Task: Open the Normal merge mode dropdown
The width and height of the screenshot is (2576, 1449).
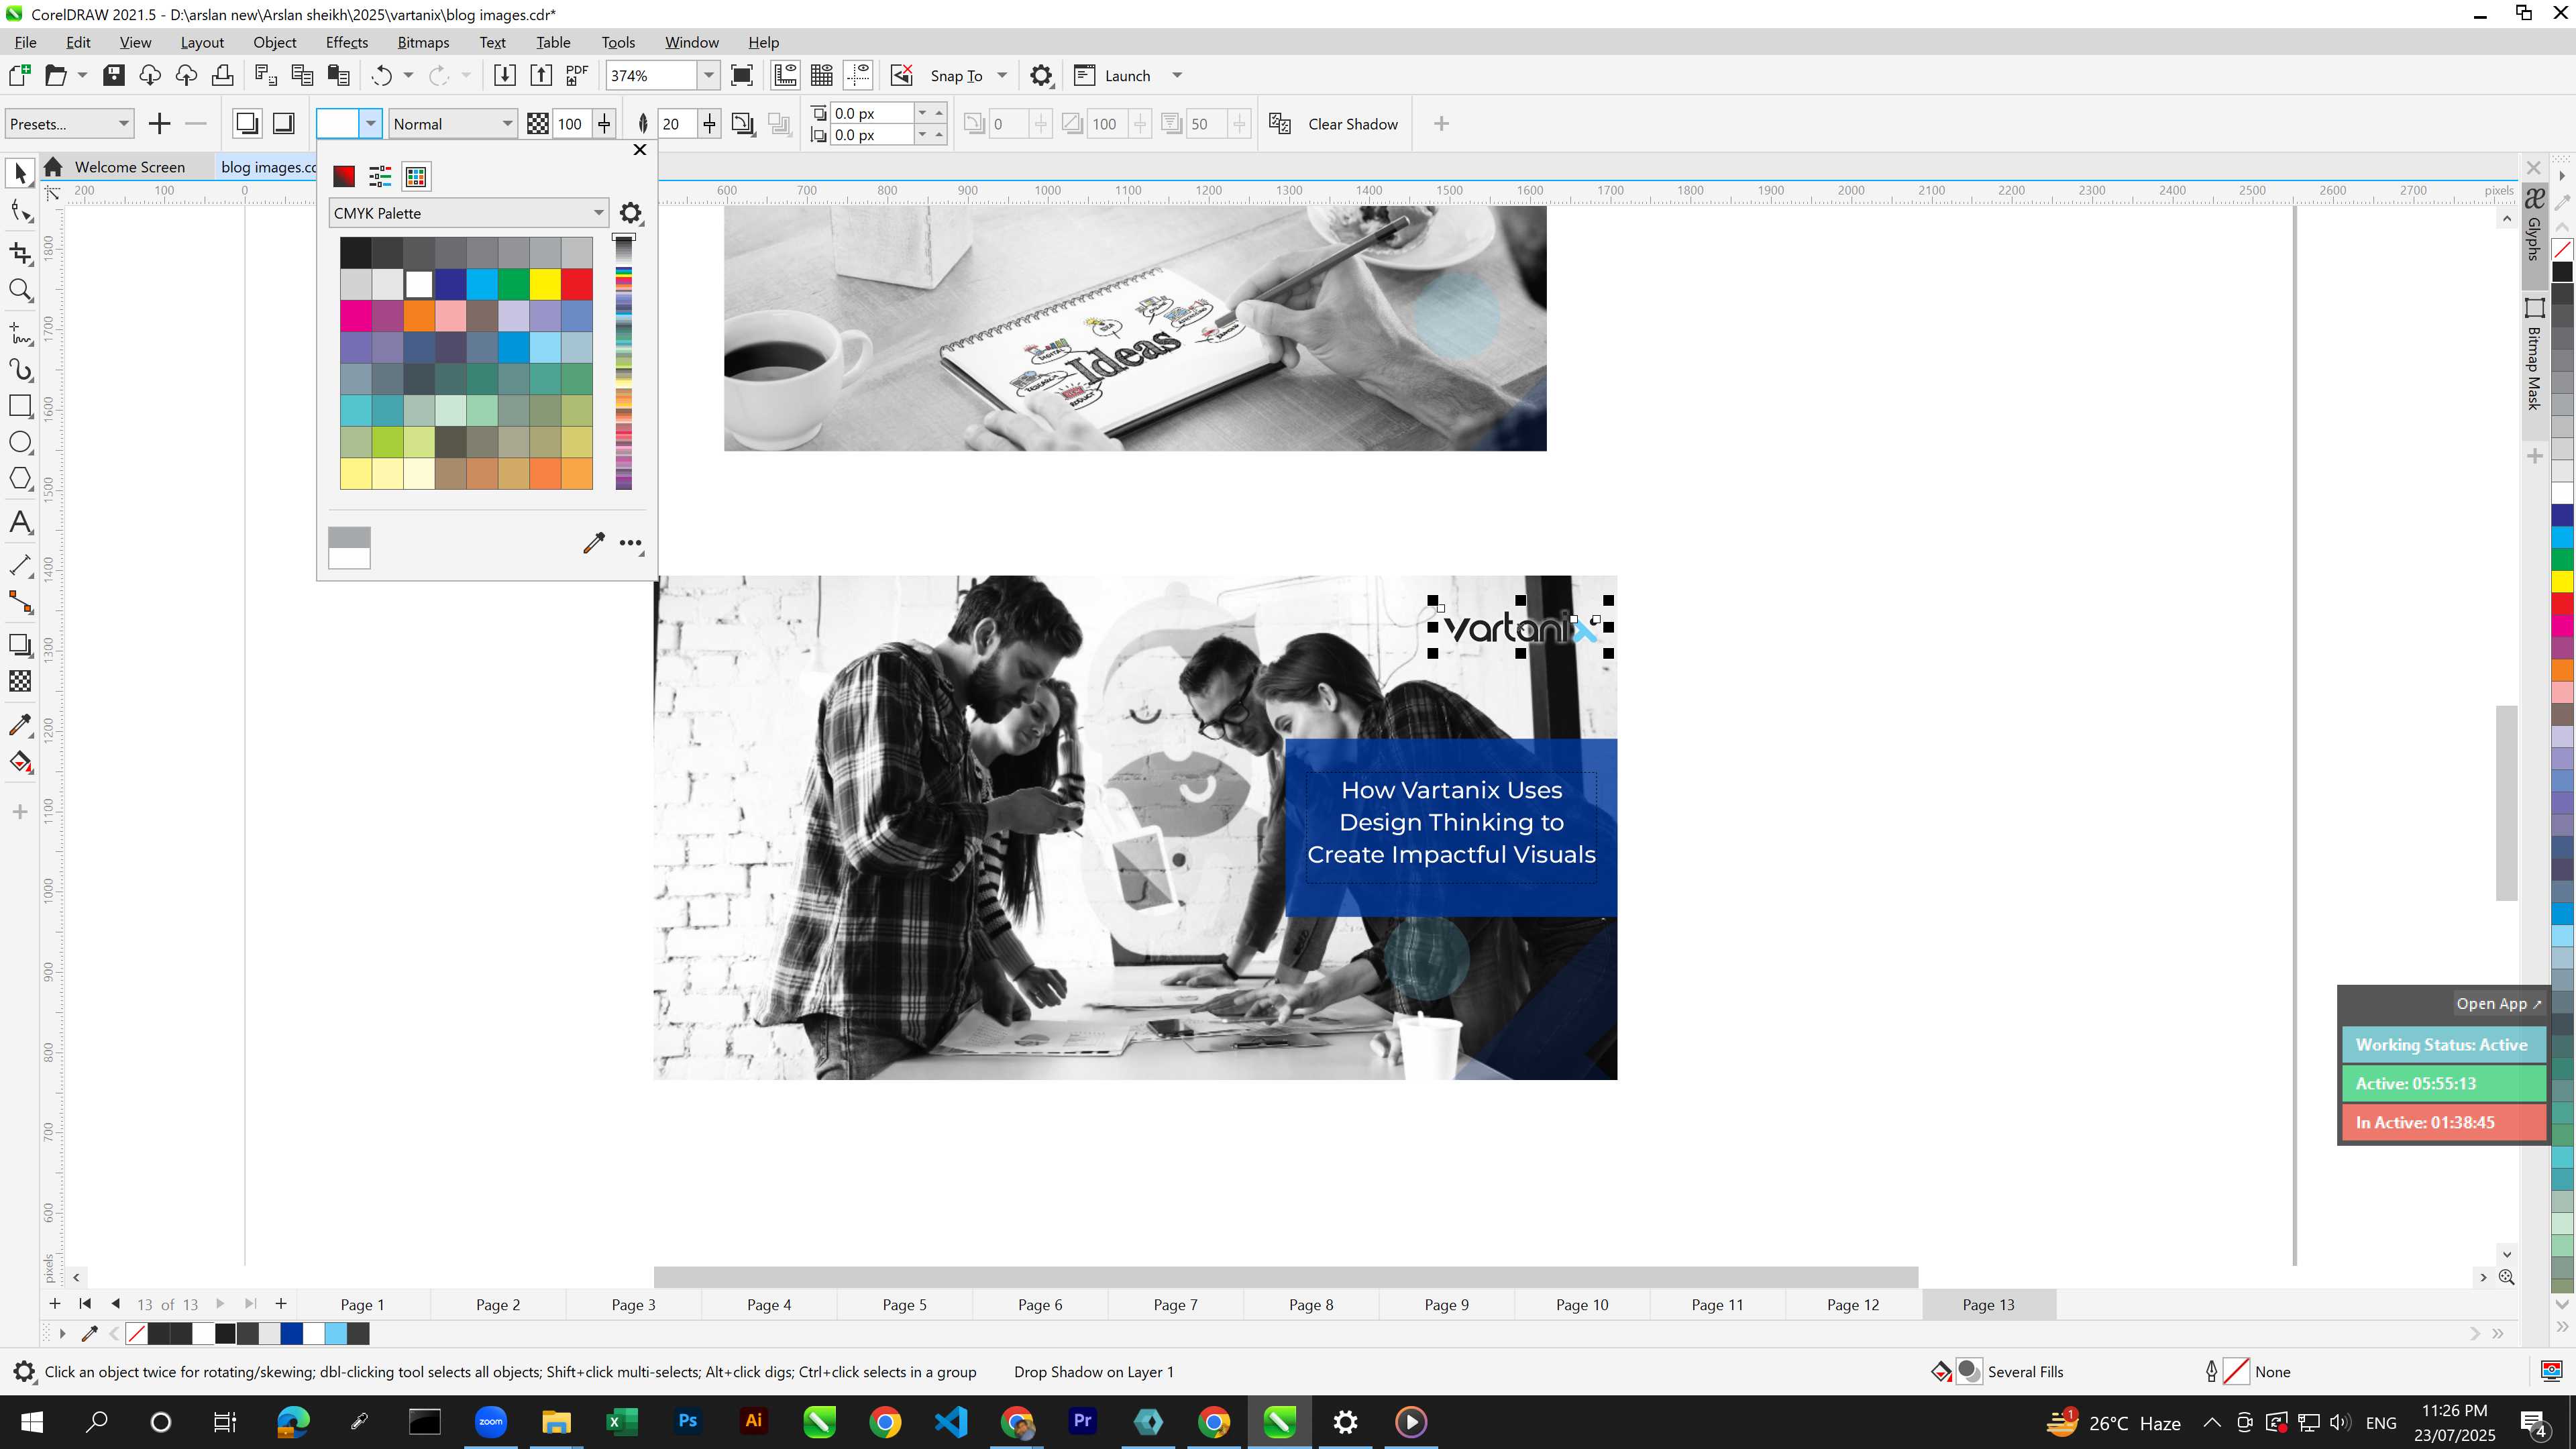Action: (452, 124)
